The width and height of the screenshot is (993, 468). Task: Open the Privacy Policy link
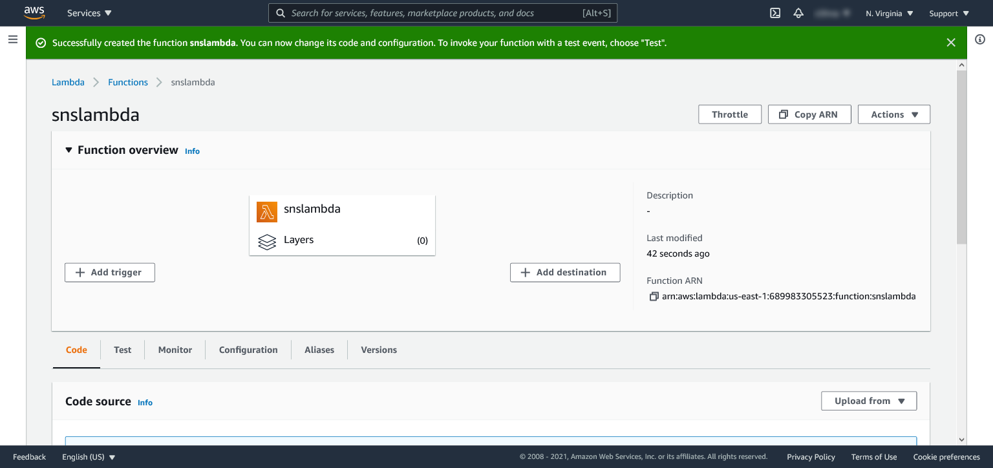pos(811,457)
